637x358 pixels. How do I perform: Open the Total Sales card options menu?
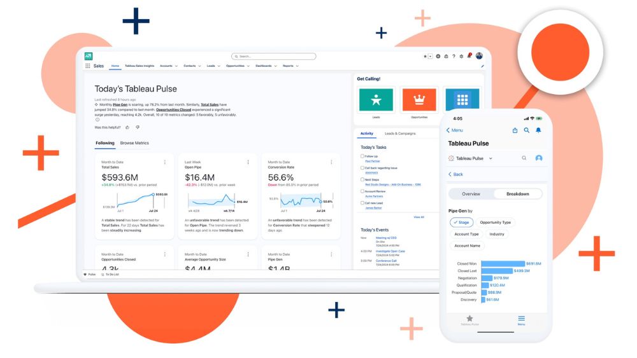point(165,162)
